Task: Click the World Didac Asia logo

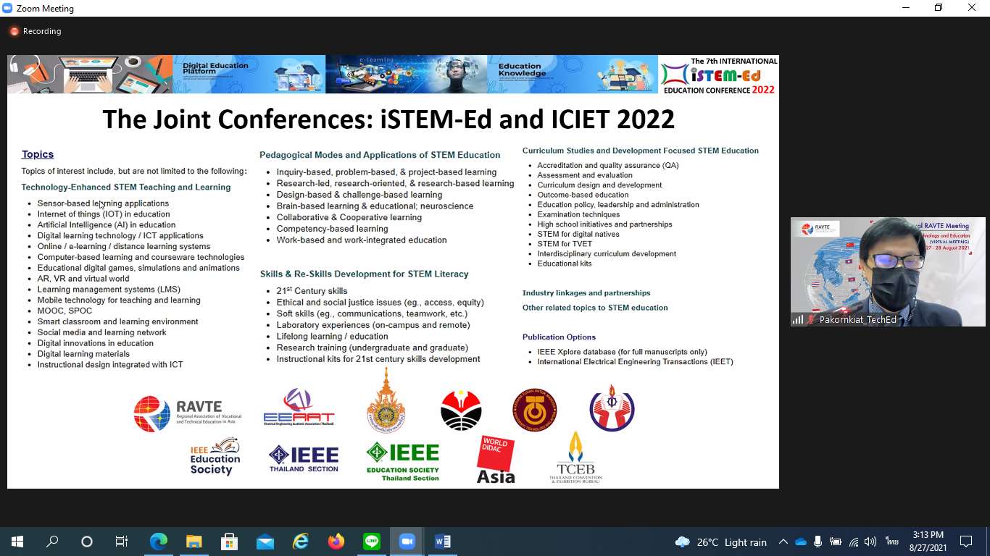Action: pos(496,459)
